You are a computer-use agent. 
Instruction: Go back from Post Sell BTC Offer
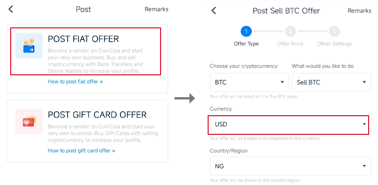pyautogui.click(x=214, y=11)
